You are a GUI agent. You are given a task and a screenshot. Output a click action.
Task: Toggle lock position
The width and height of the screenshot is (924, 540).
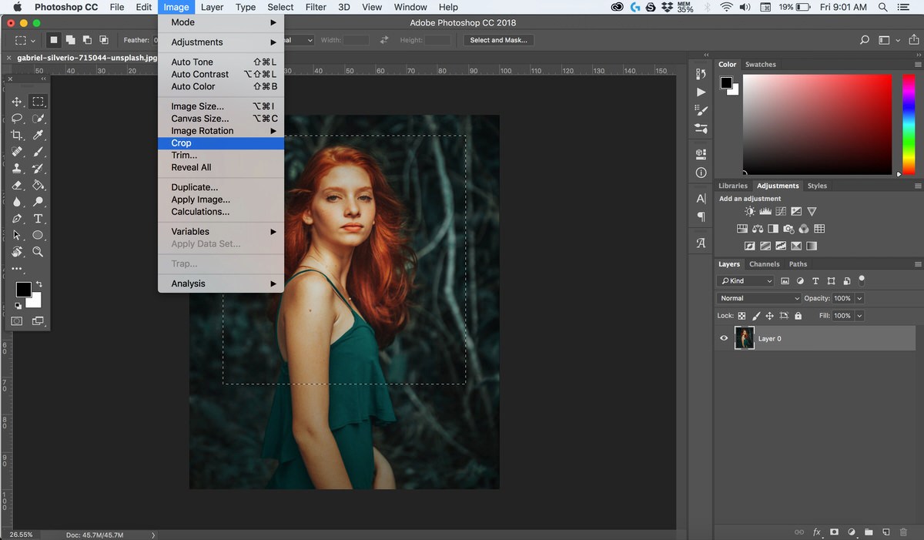click(770, 316)
